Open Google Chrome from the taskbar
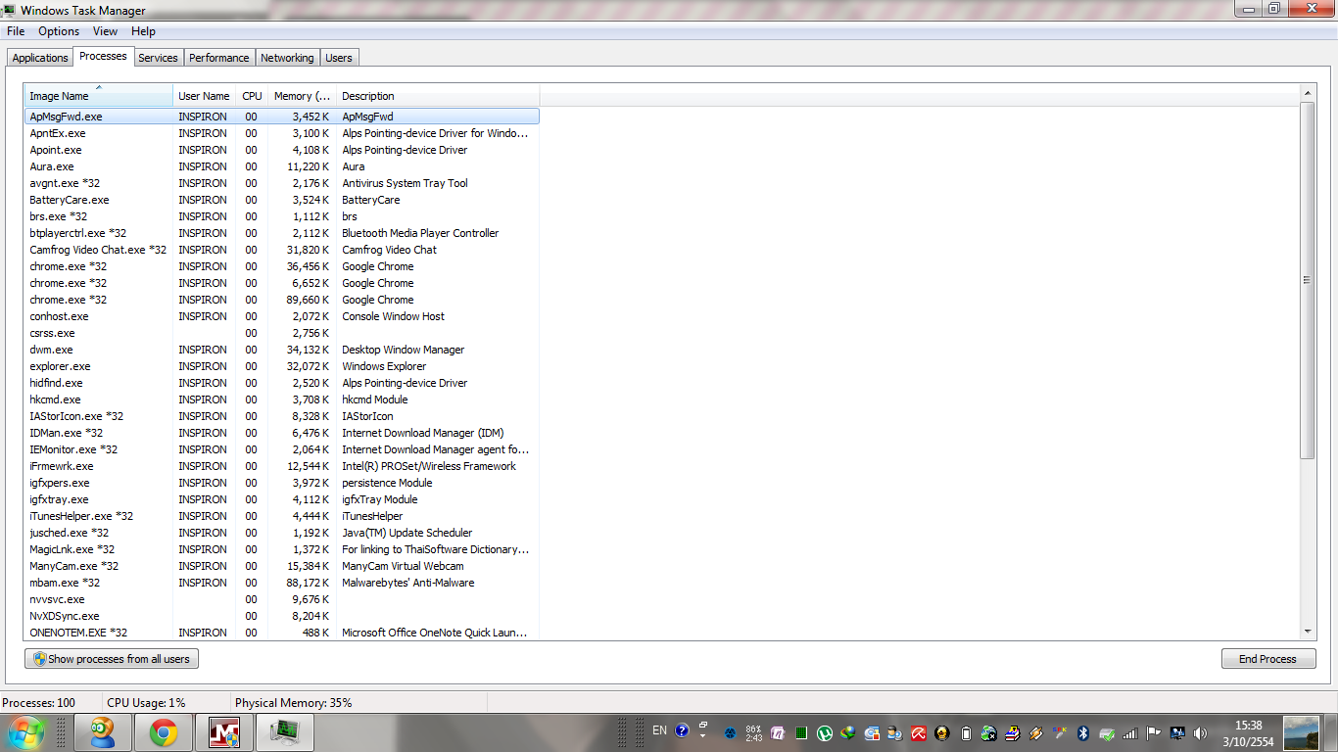1338x752 pixels. click(x=164, y=732)
